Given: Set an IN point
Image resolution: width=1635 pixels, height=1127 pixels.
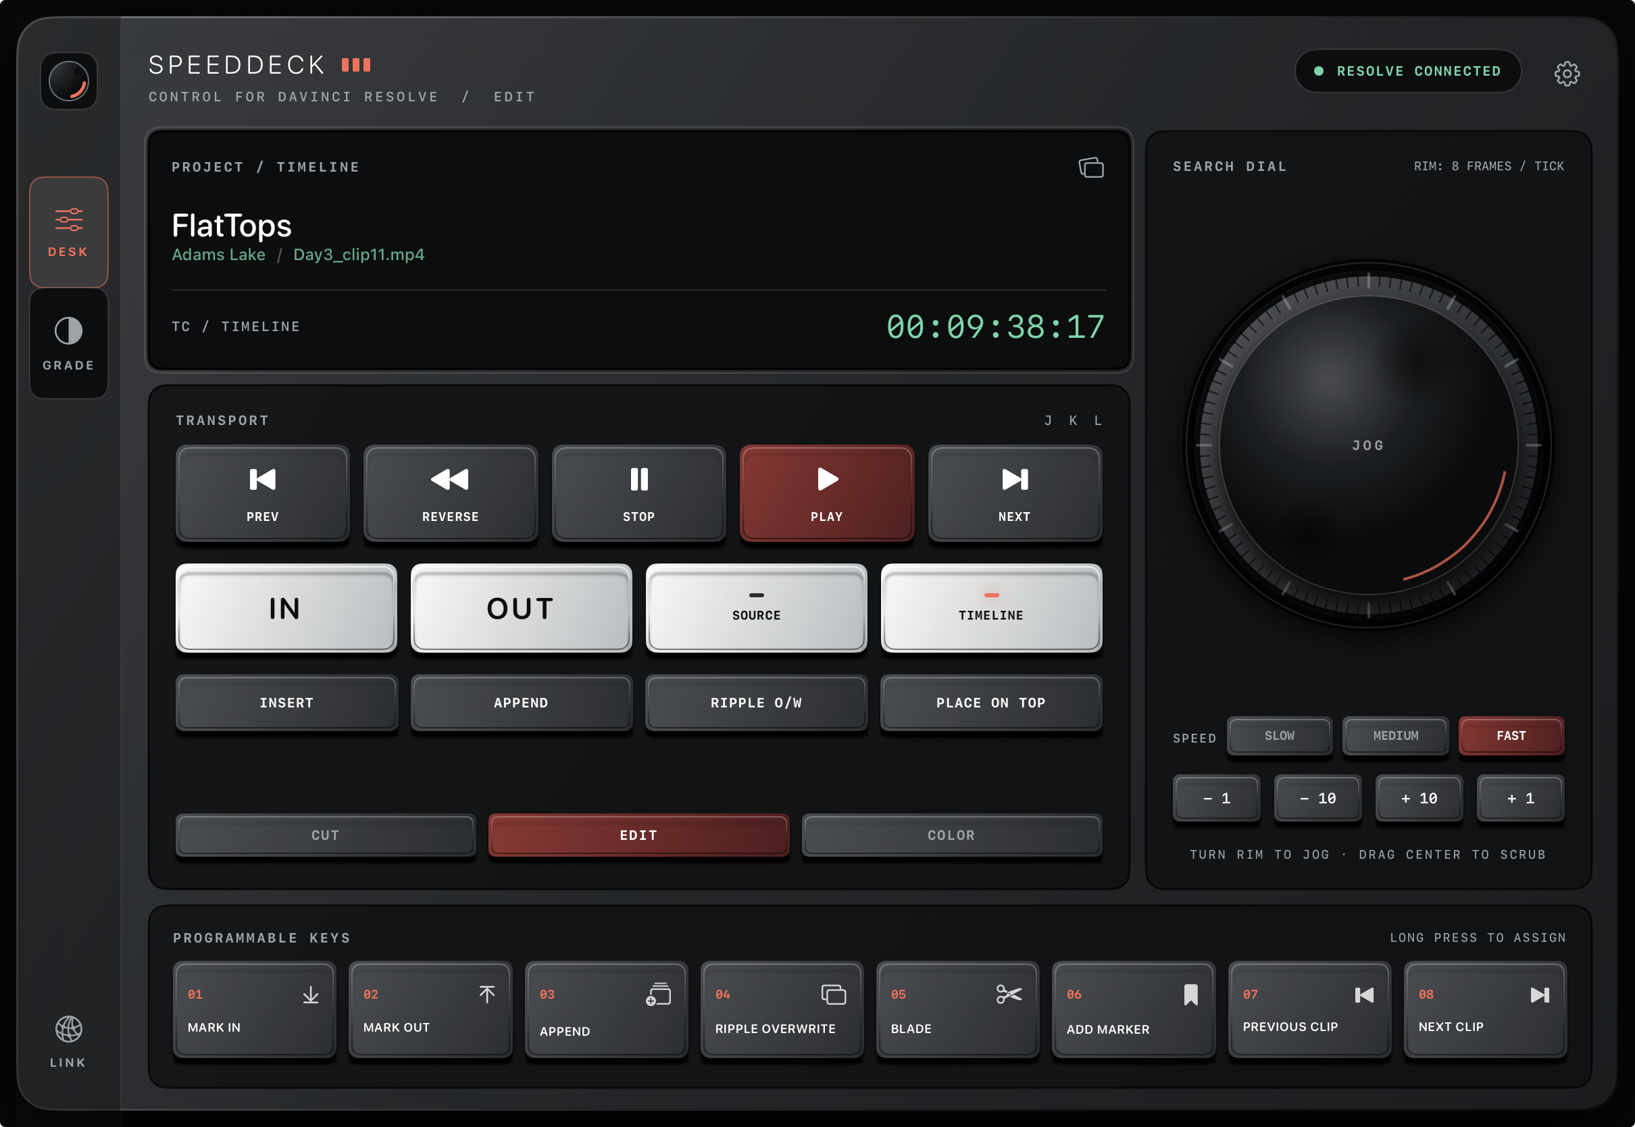Looking at the screenshot, I should tap(286, 608).
